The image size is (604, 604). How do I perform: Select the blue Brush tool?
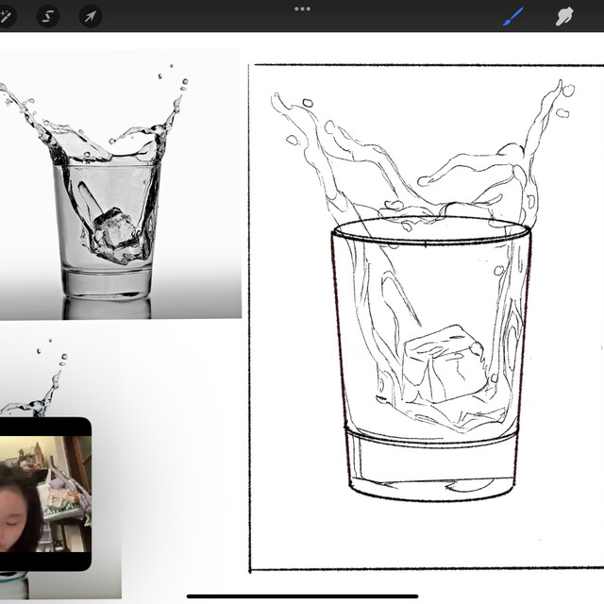(x=512, y=16)
